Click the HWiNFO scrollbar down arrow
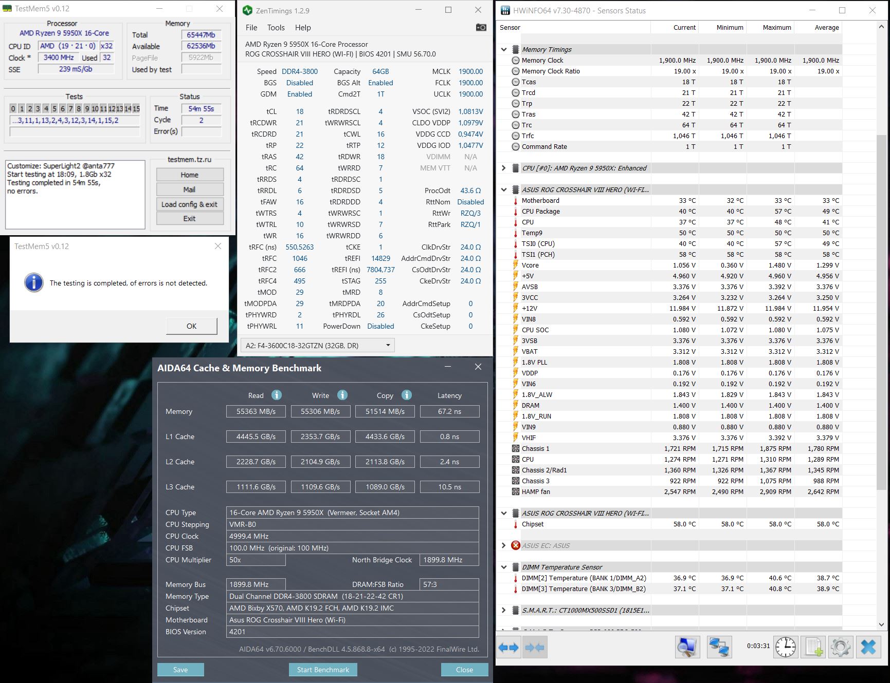The image size is (890, 683). click(x=881, y=624)
